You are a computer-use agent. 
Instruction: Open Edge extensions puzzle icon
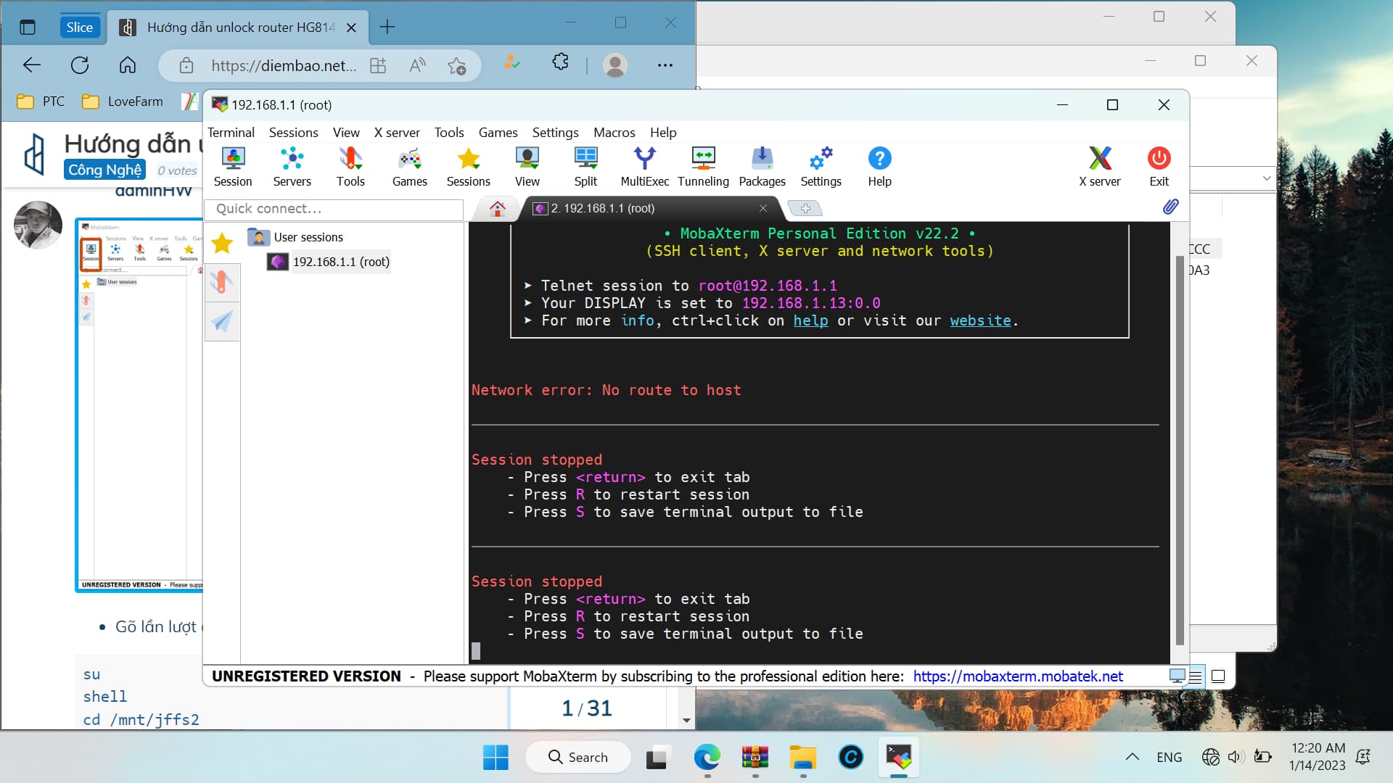(560, 62)
